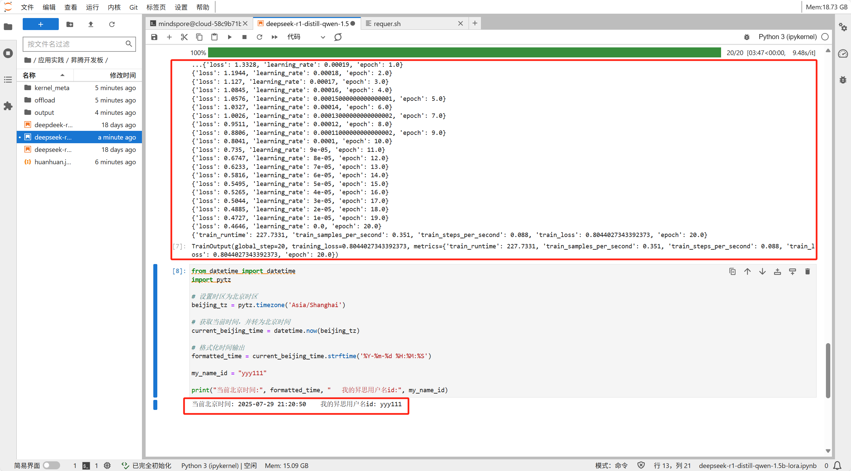The width and height of the screenshot is (851, 471).
Task: Switch to the requer.sh tab
Action: [x=387, y=24]
